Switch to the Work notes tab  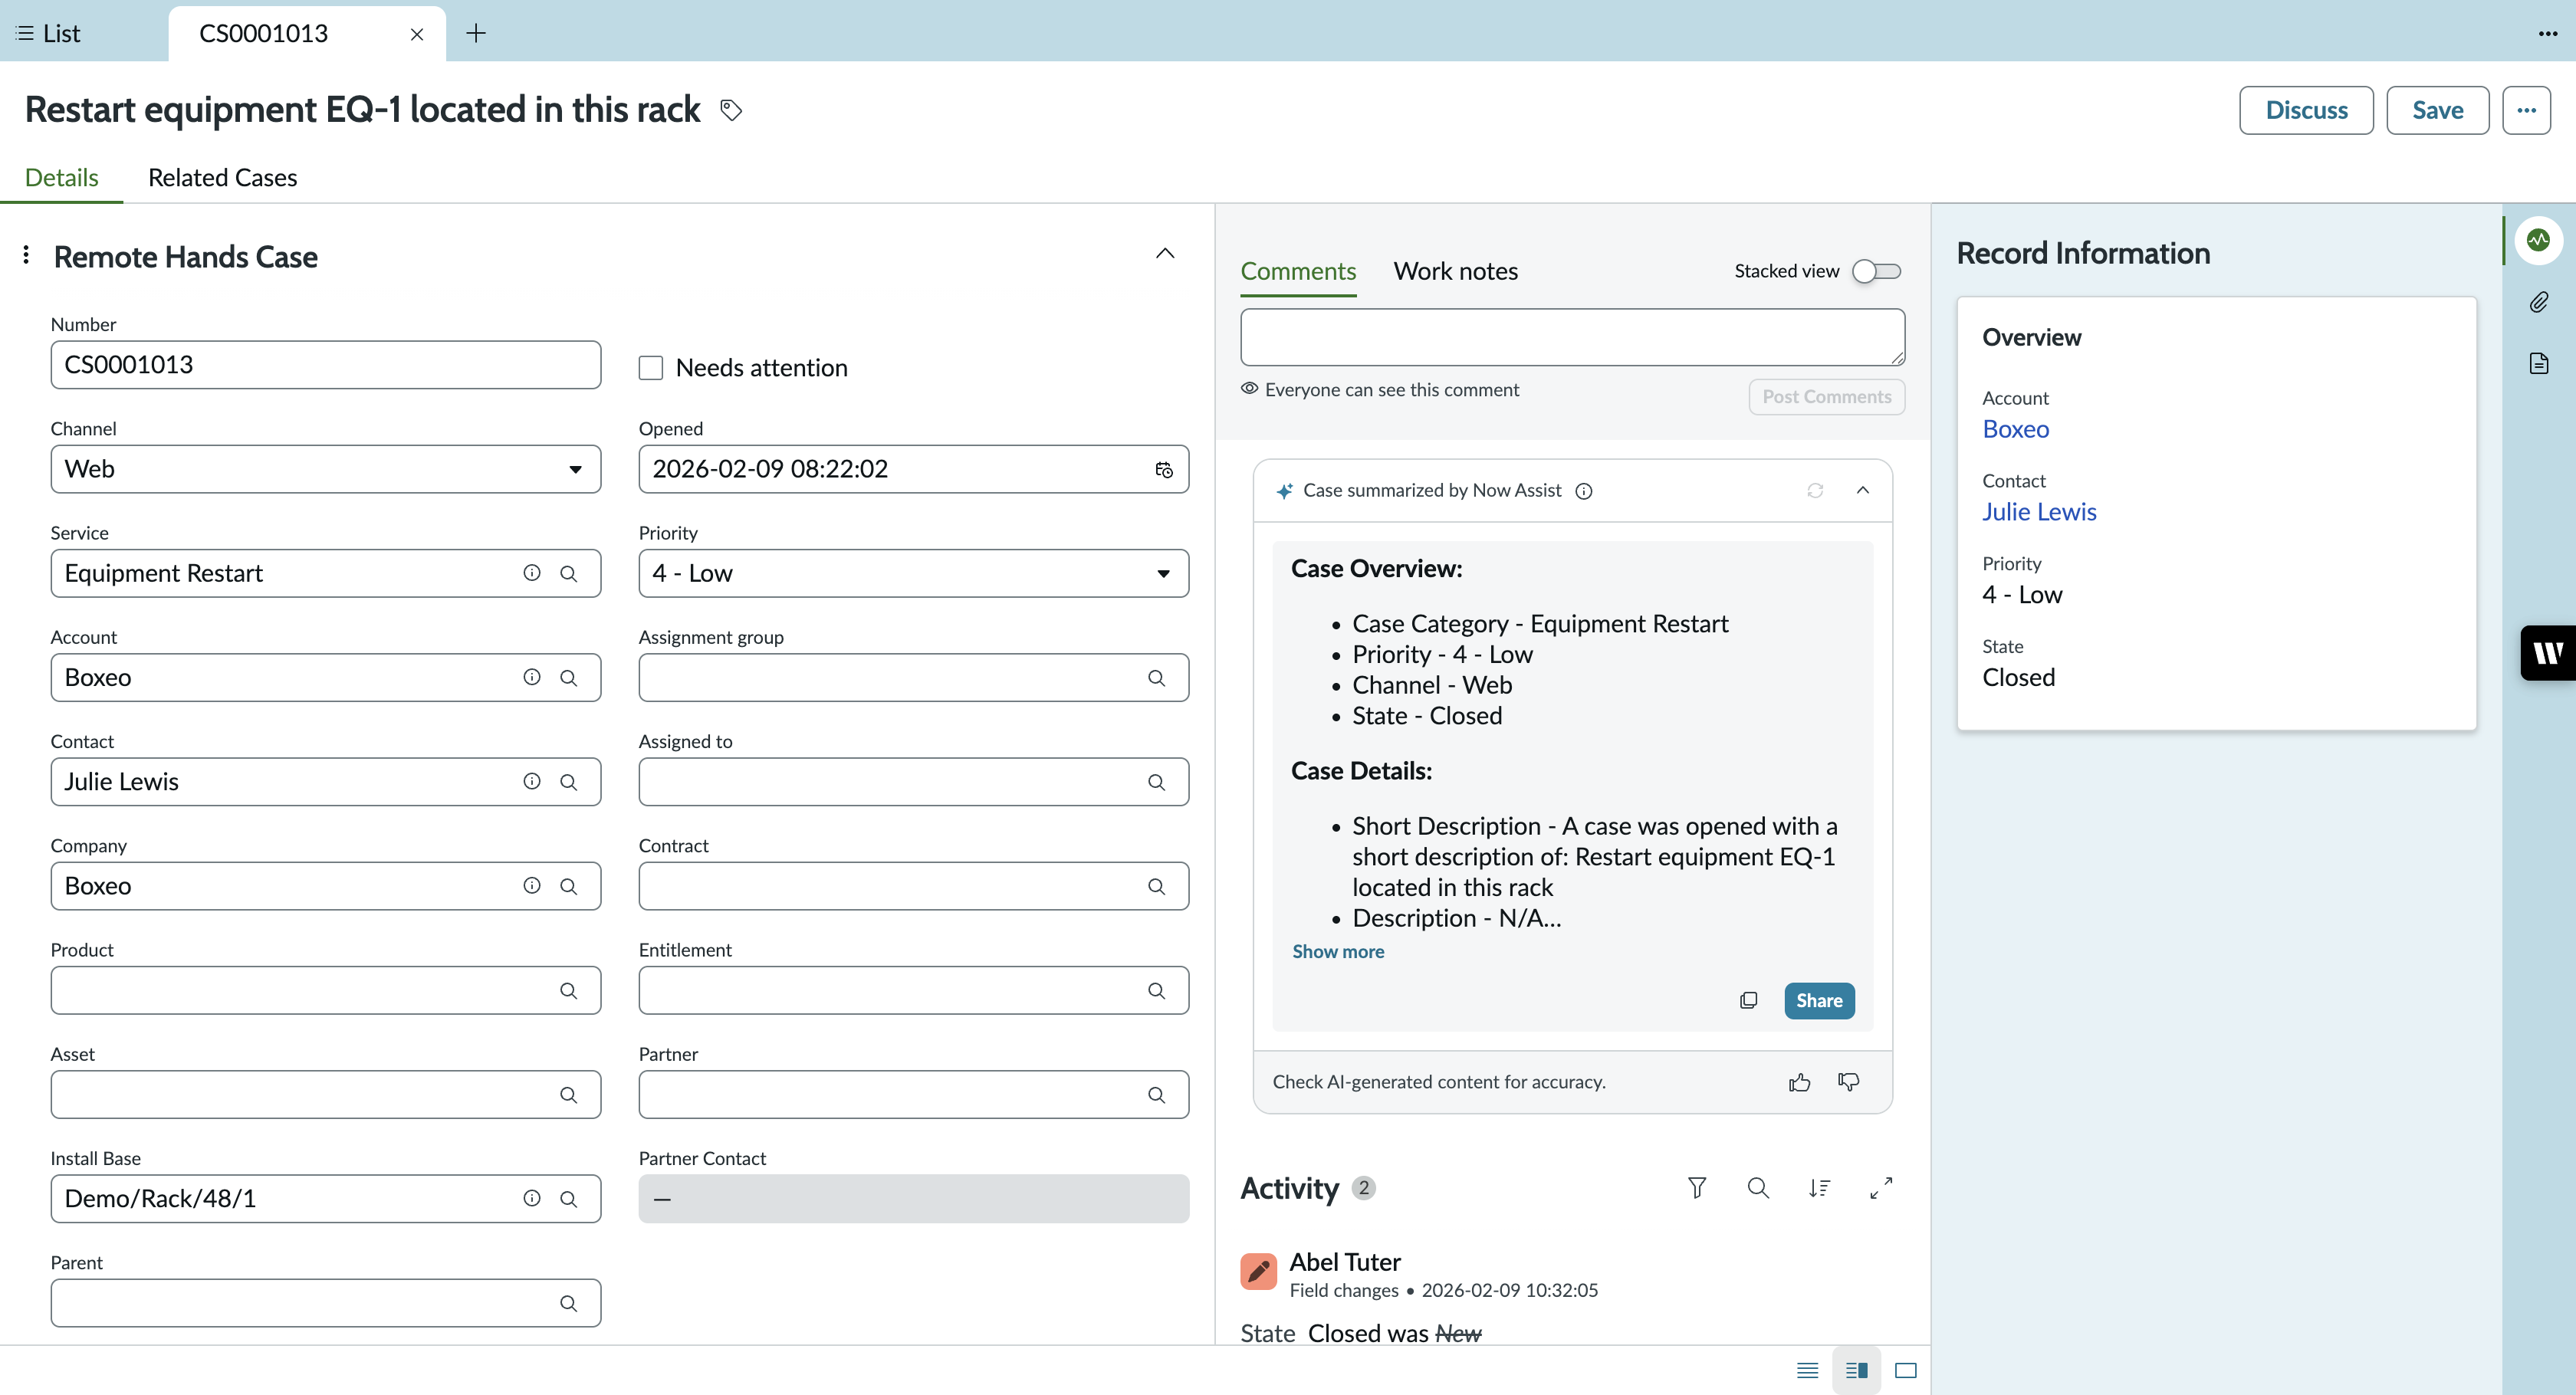[1456, 271]
